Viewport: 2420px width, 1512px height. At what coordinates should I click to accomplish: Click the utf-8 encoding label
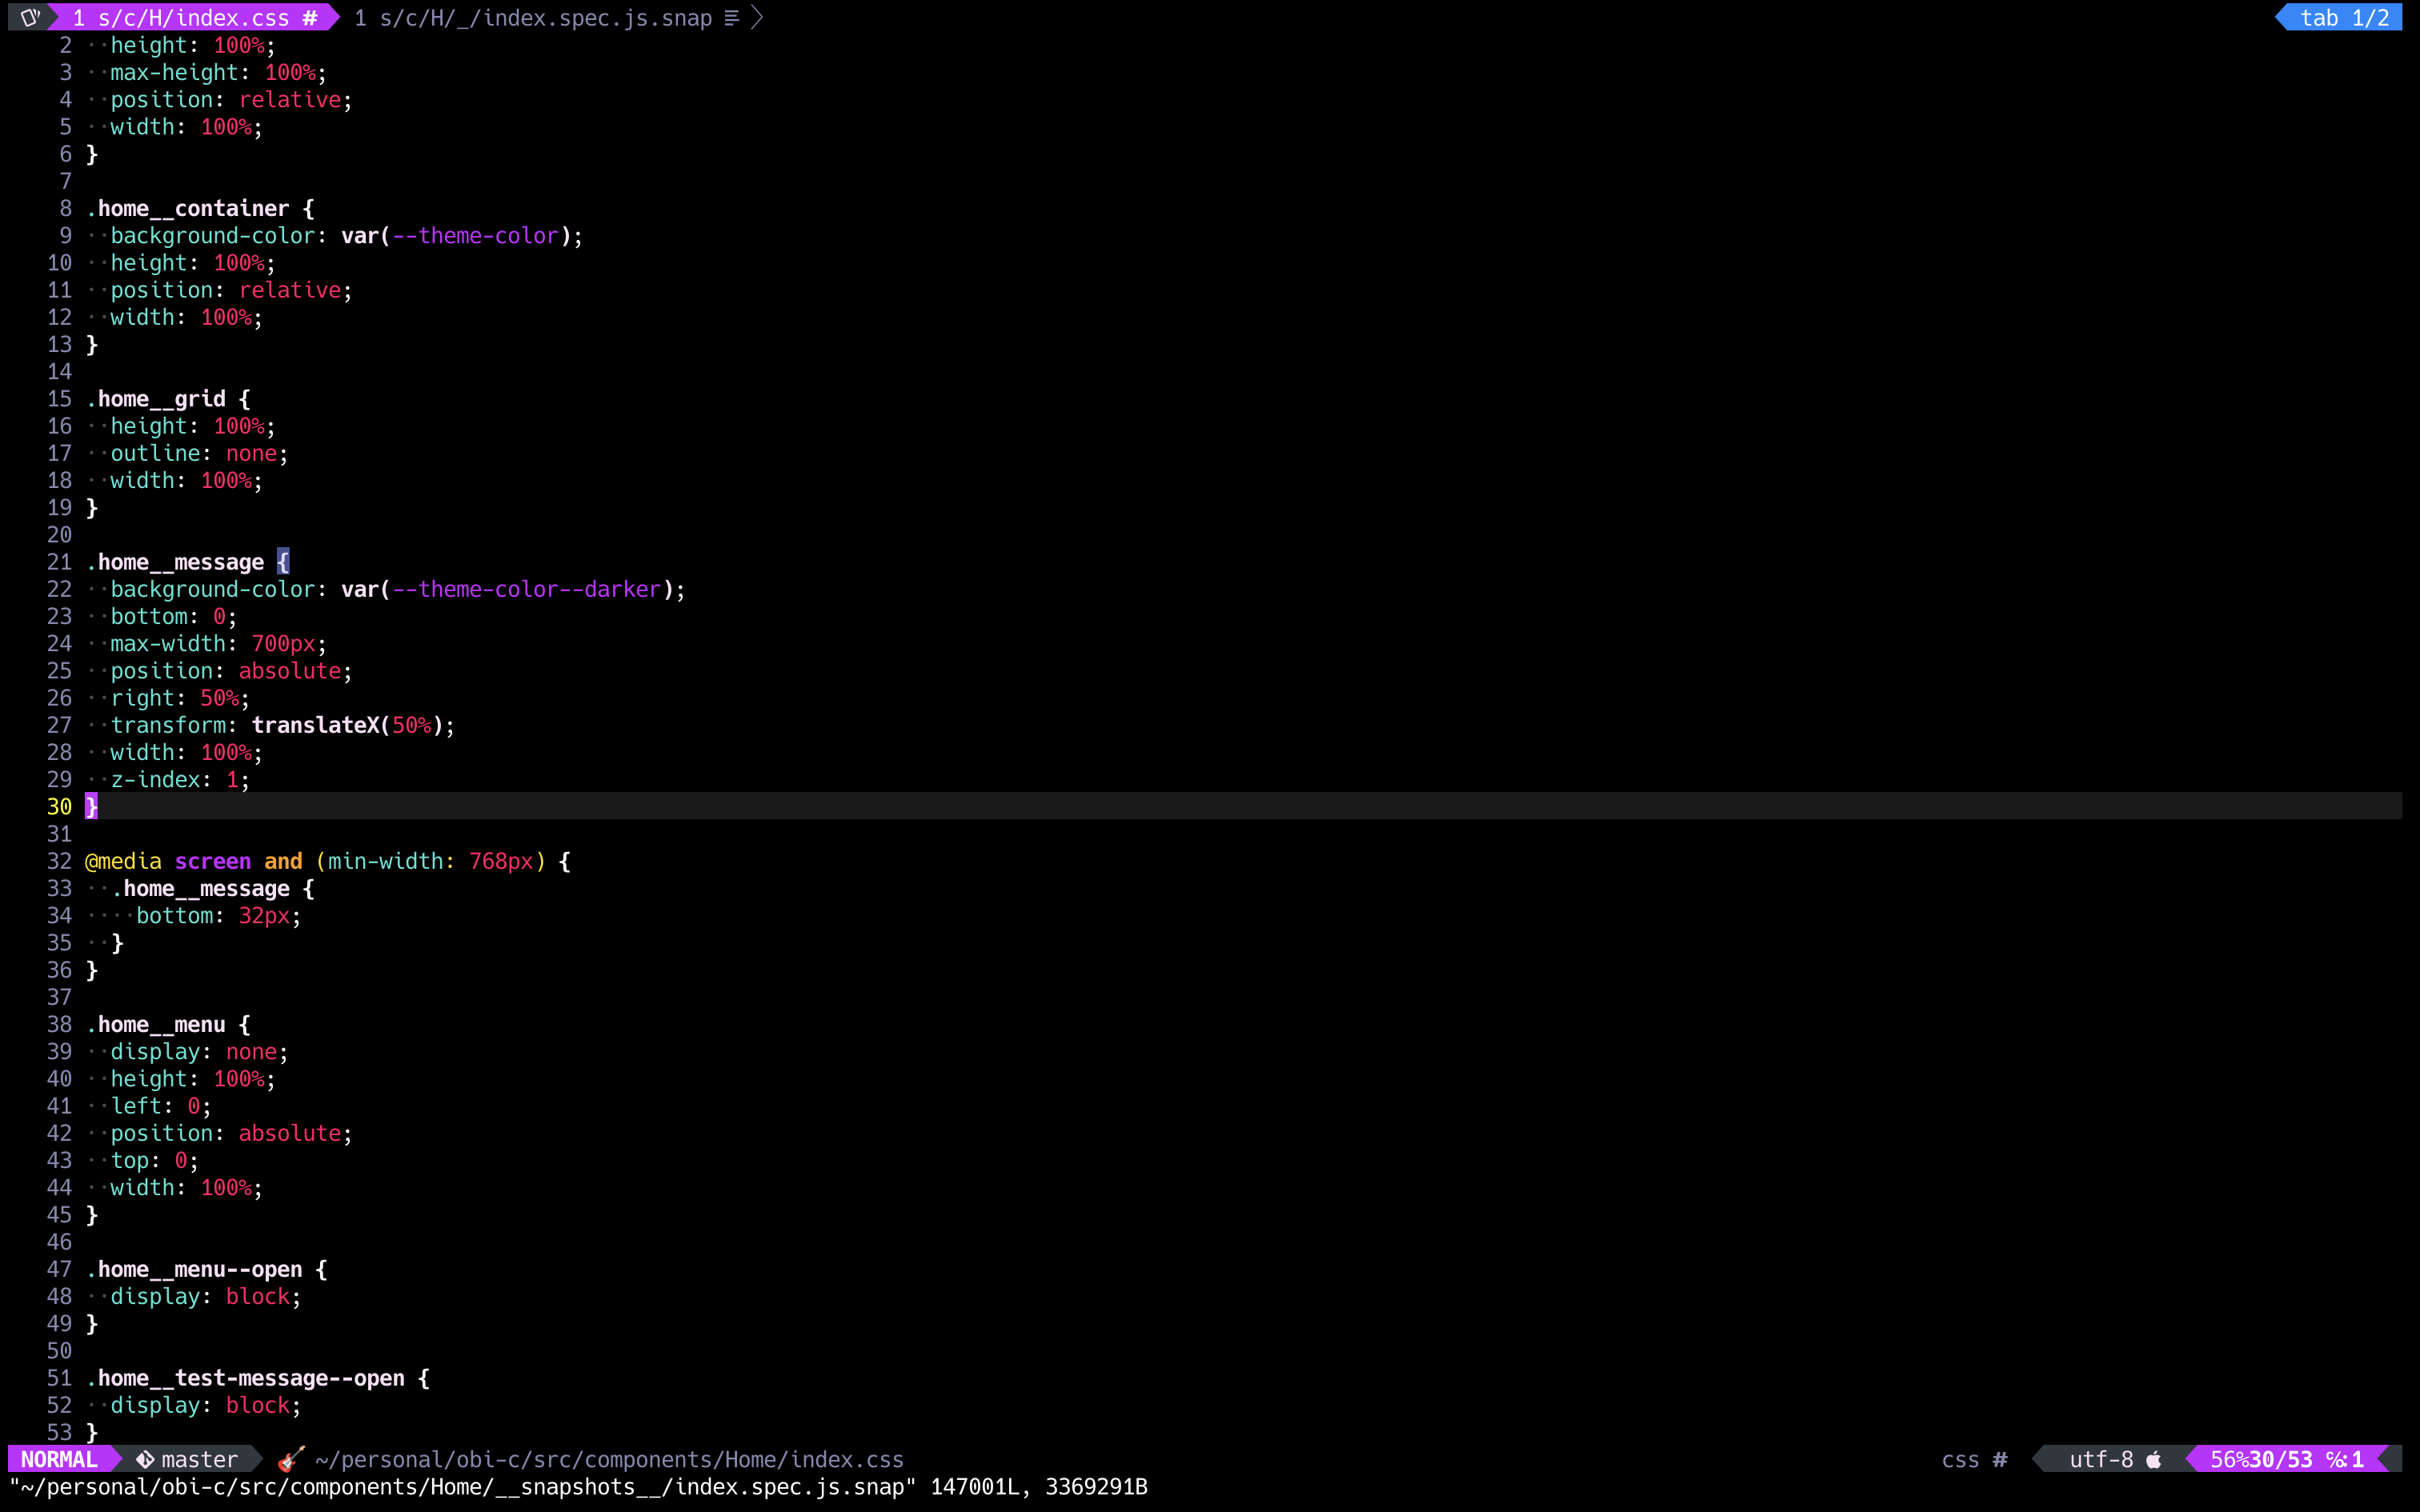click(x=2101, y=1459)
